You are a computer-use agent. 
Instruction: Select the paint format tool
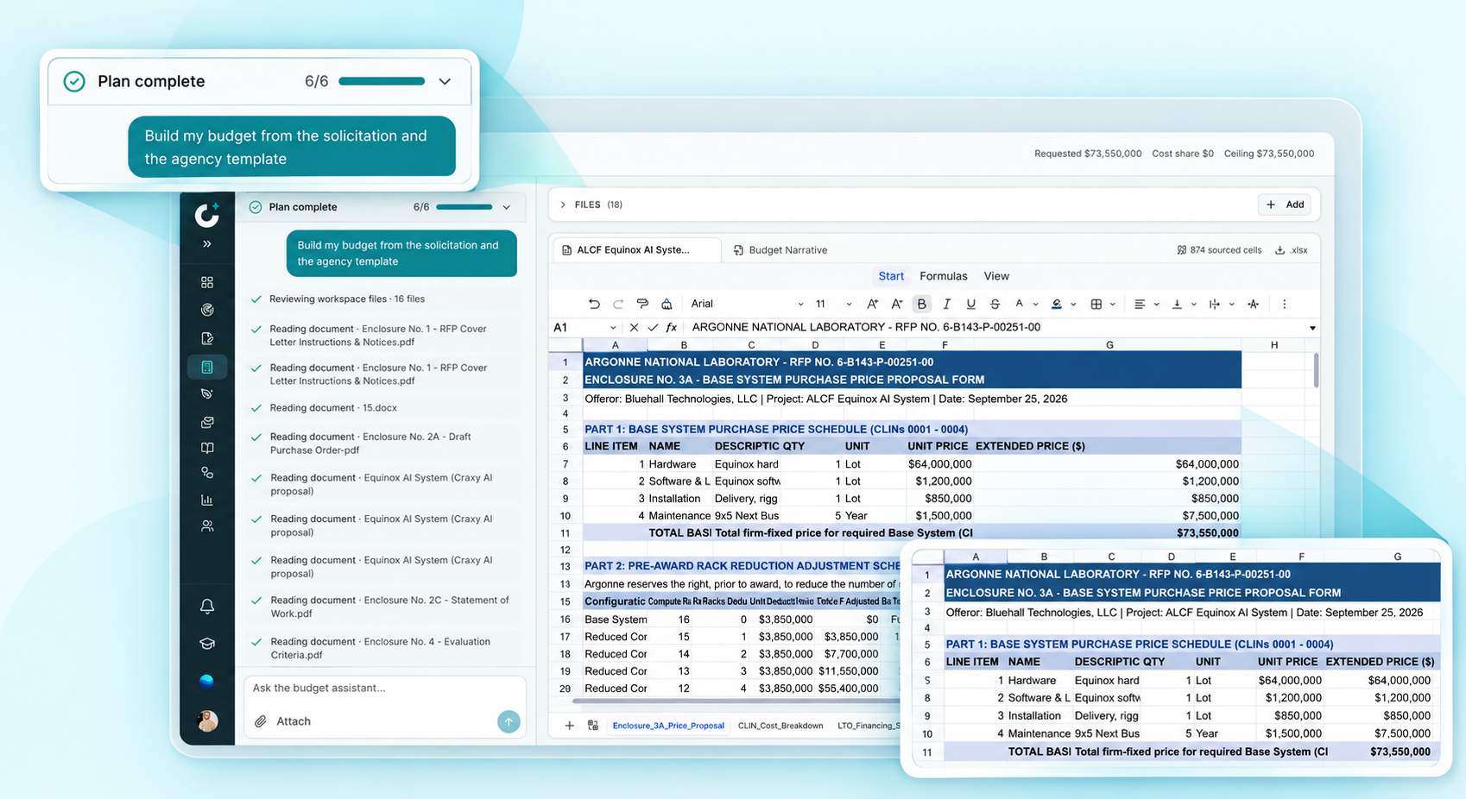tap(642, 304)
